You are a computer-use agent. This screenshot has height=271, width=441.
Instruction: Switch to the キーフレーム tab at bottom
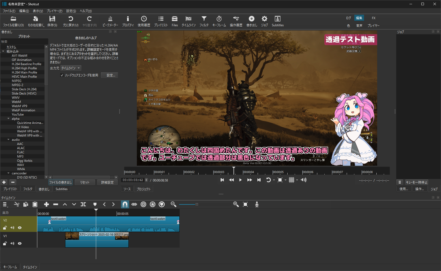point(10,267)
